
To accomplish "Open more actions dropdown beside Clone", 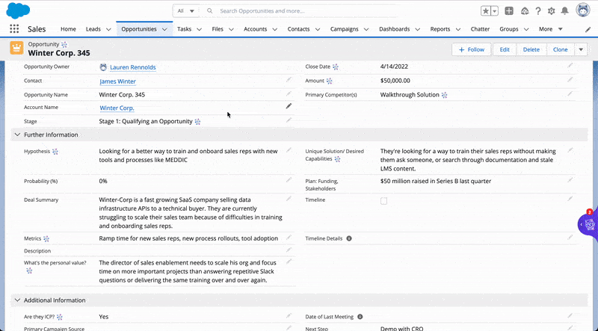I will 581,49.
